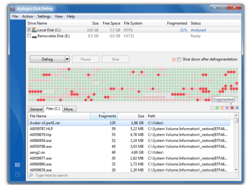Sort files by the Fragments column header
This screenshot has height=185, width=250.
point(104,116)
